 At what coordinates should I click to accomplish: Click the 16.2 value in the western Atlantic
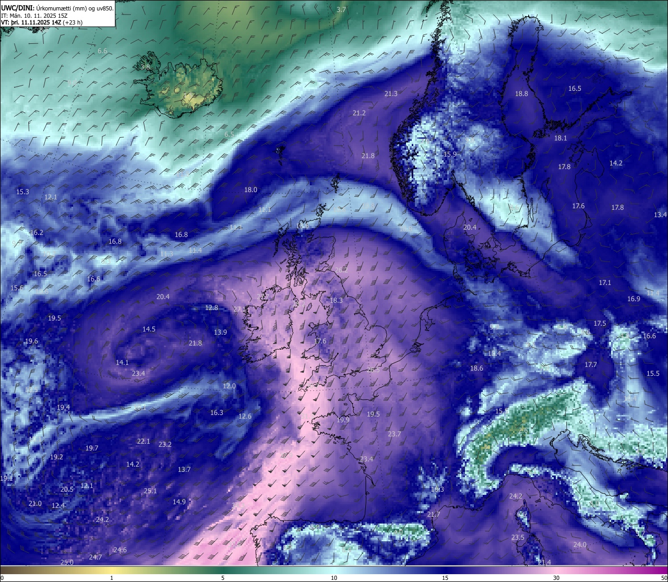point(37,233)
